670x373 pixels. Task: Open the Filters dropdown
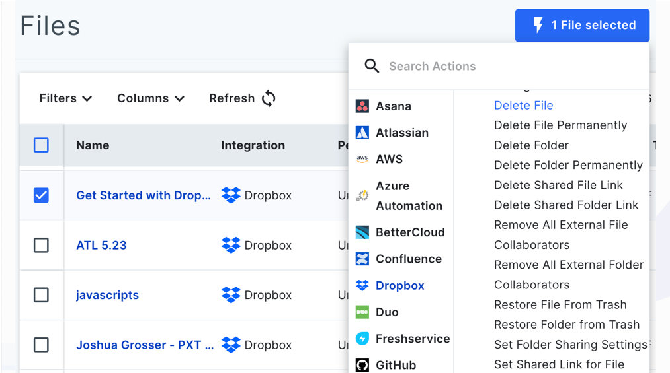(x=65, y=98)
